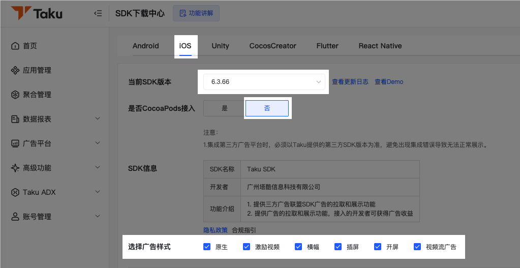Open the React Native tab
Image resolution: width=520 pixels, height=268 pixels.
[x=380, y=46]
